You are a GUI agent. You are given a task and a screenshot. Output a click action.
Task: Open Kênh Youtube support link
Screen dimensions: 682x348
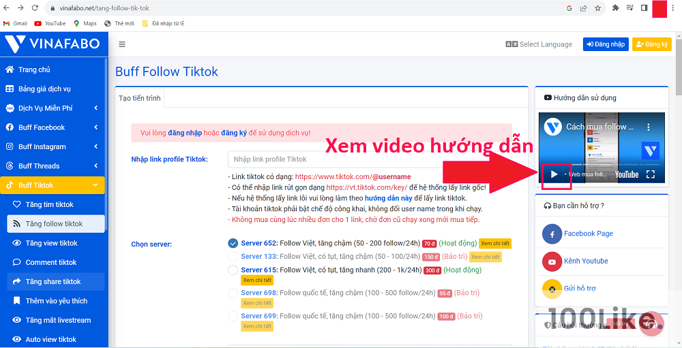click(x=586, y=261)
